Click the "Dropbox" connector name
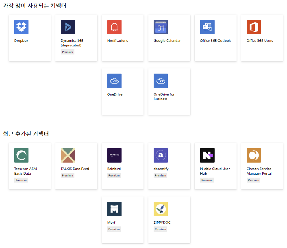The width and height of the screenshot is (287, 248). (x=21, y=41)
